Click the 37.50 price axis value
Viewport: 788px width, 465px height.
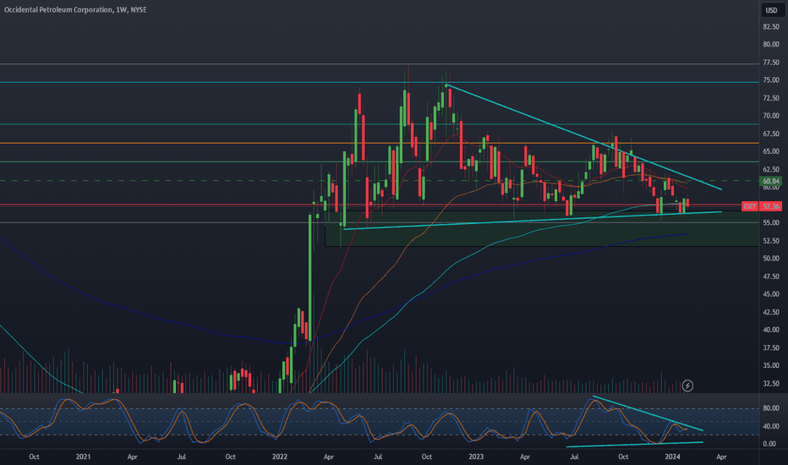coord(771,347)
